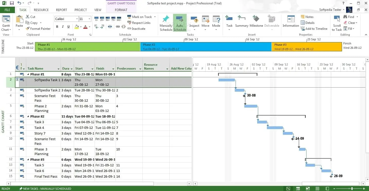This screenshot has height=191, width=369.
Task: Toggle Inactivate for the task
Action: point(136,29)
